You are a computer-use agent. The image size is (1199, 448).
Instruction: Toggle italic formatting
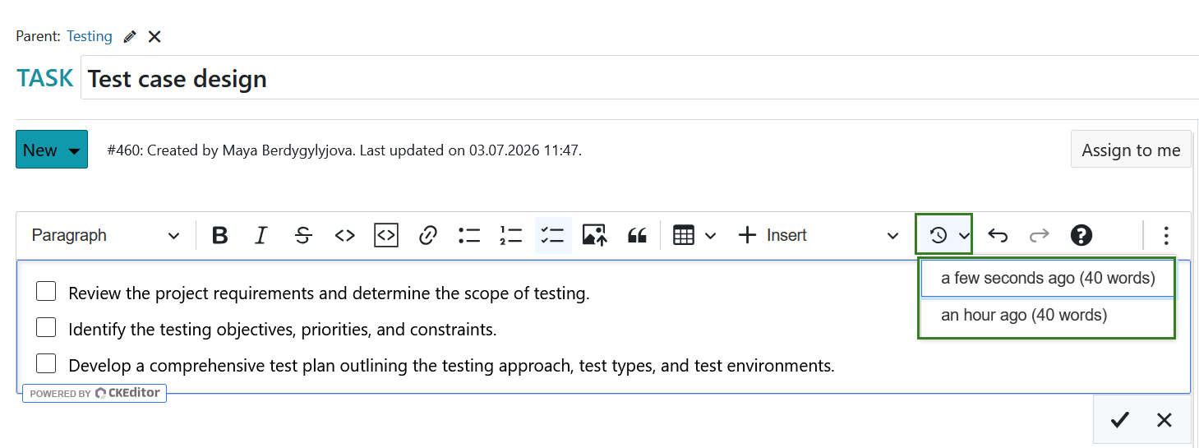point(261,235)
